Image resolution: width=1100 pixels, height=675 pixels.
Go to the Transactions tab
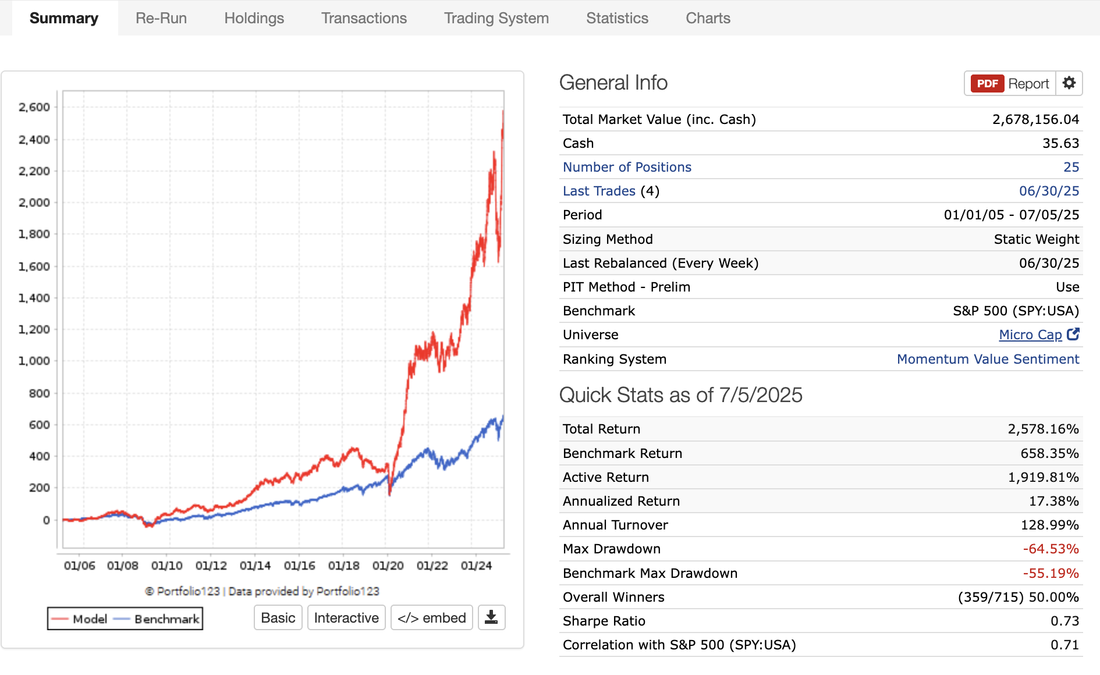click(364, 18)
